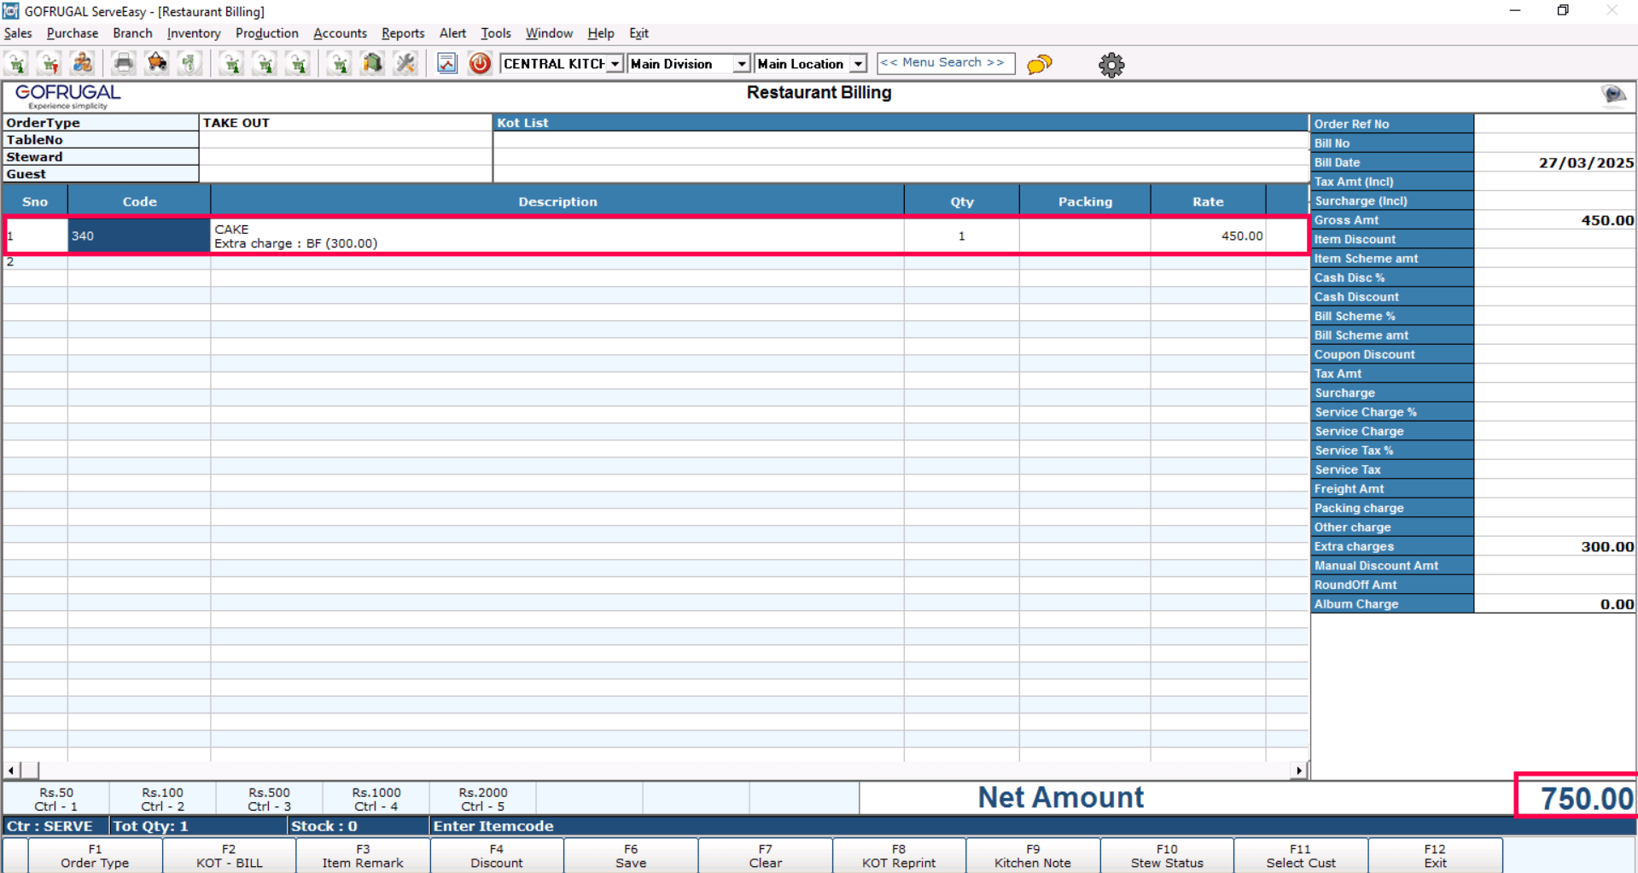Open settings via the gear icon
This screenshot has height=873, width=1638.
coord(1110,65)
